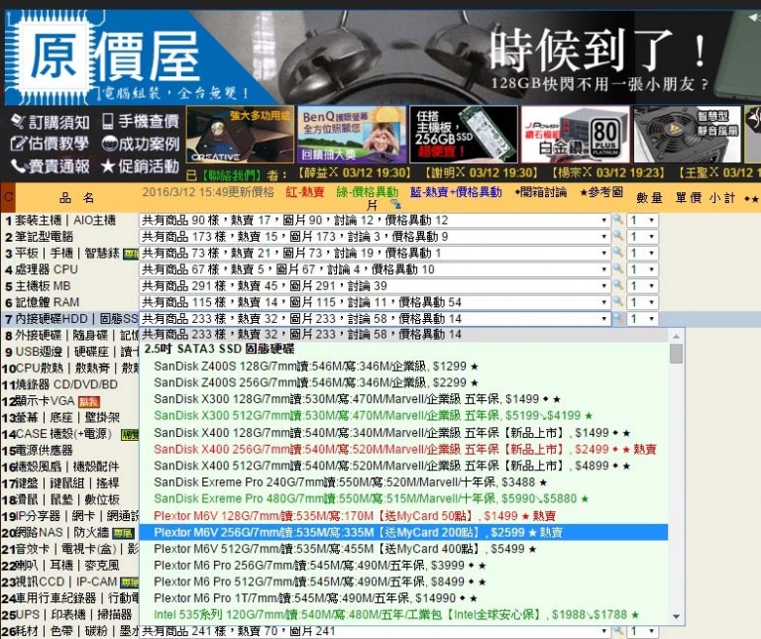Open the quantity dropdown for 內接硬碟HDD row

click(642, 319)
